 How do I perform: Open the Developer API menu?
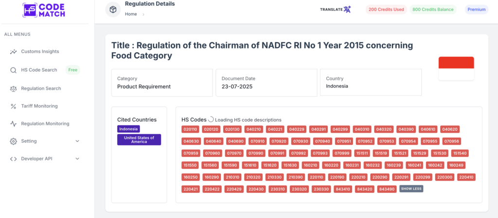tap(36, 159)
